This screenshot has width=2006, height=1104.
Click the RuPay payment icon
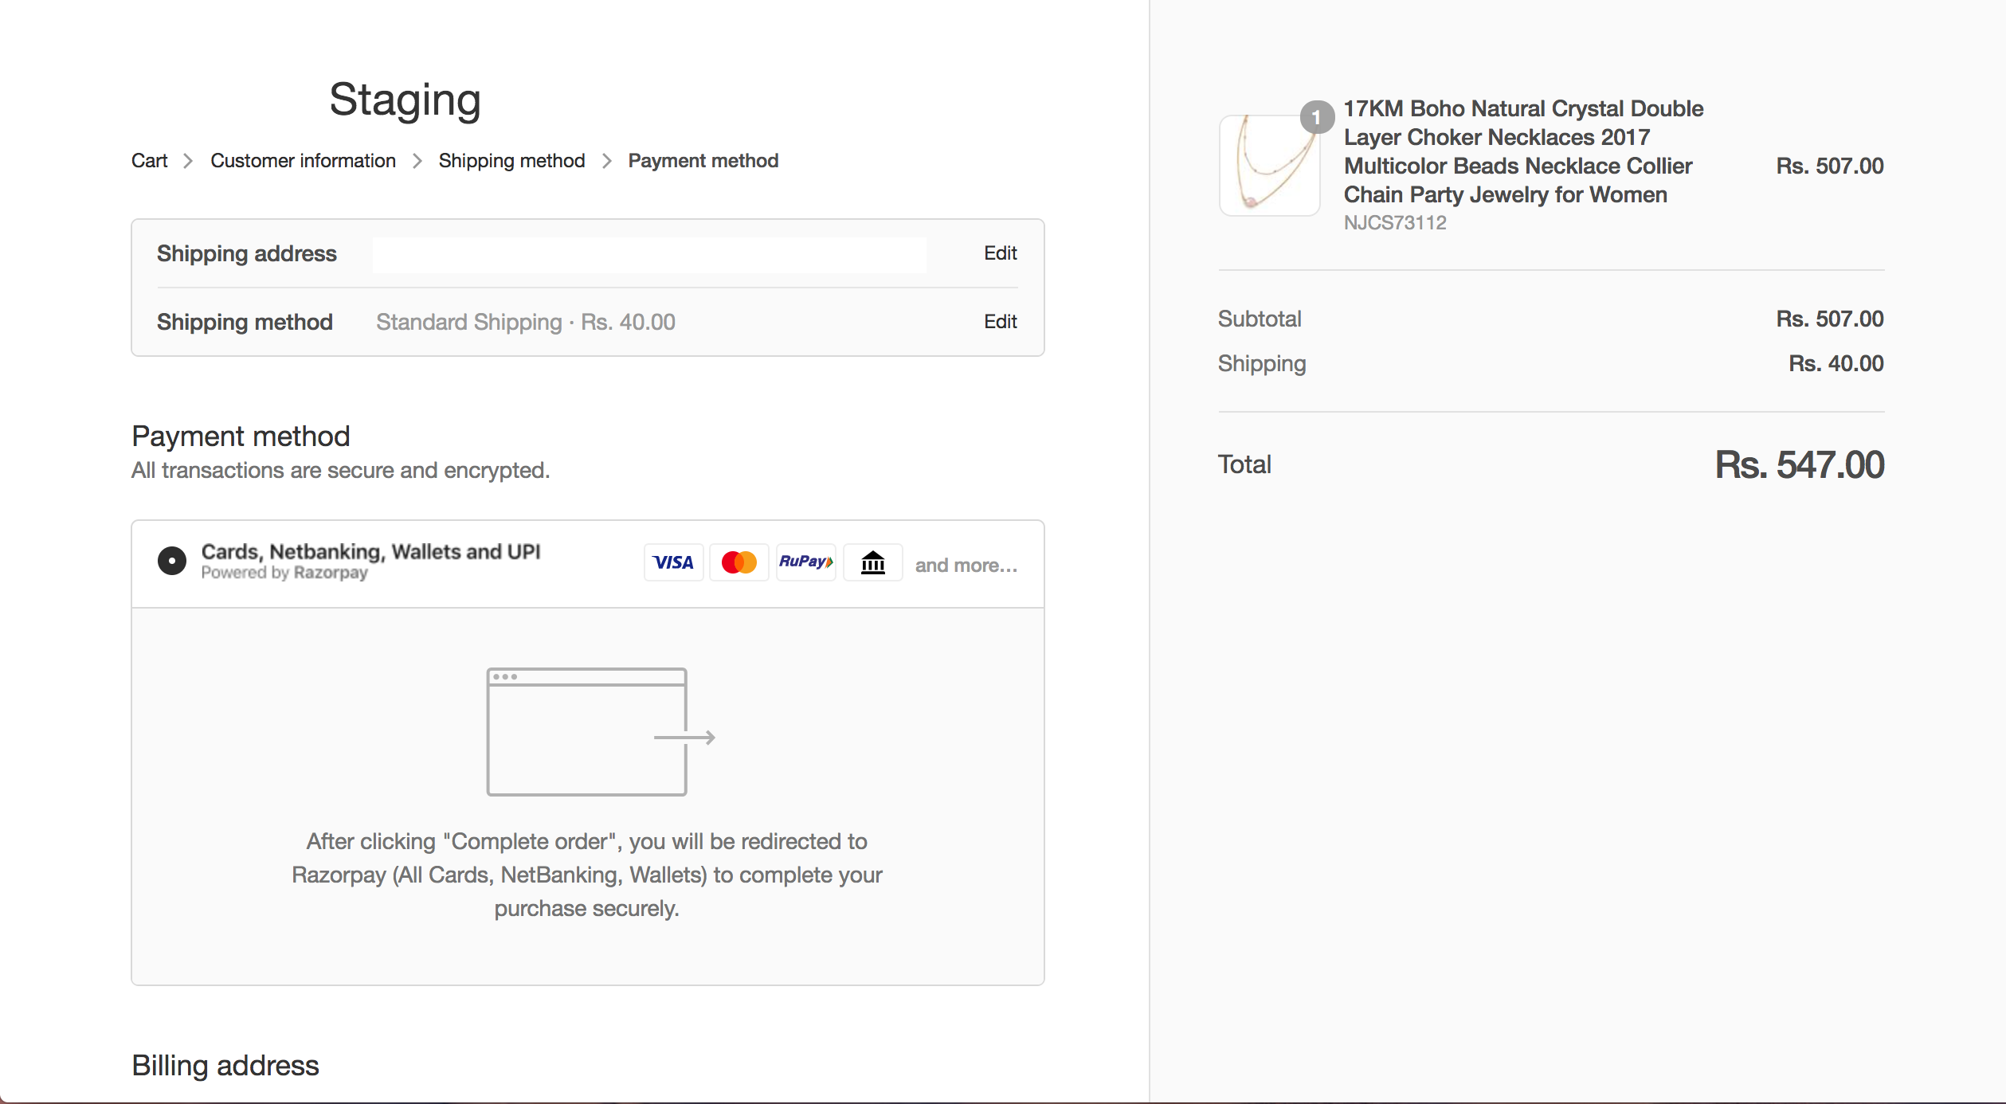(x=805, y=562)
